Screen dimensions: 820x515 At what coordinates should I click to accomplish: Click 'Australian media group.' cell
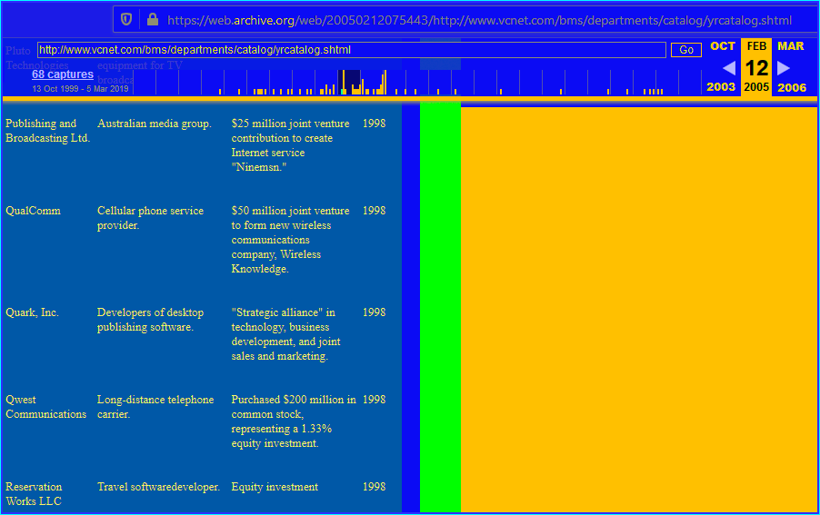coord(155,124)
